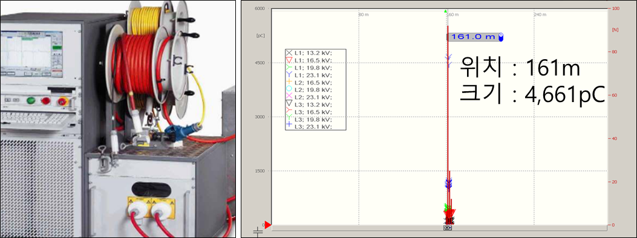
Task: Click the capacitor symbol at chart's bottom-left corner
Action: 258,232
